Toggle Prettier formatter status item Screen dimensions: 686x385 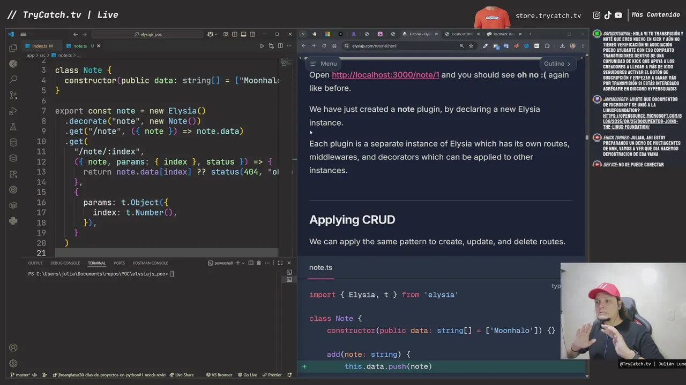tap(272, 375)
